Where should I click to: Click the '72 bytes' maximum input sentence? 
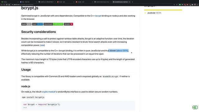pyautogui.click(x=78, y=61)
